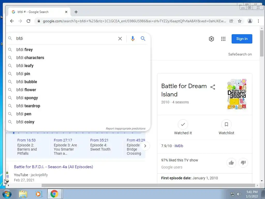Click 'Report inappropriate predictions' link
Screen dimensions: 265x199
(126, 129)
